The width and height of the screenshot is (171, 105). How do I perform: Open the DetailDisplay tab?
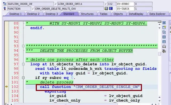click(136, 14)
